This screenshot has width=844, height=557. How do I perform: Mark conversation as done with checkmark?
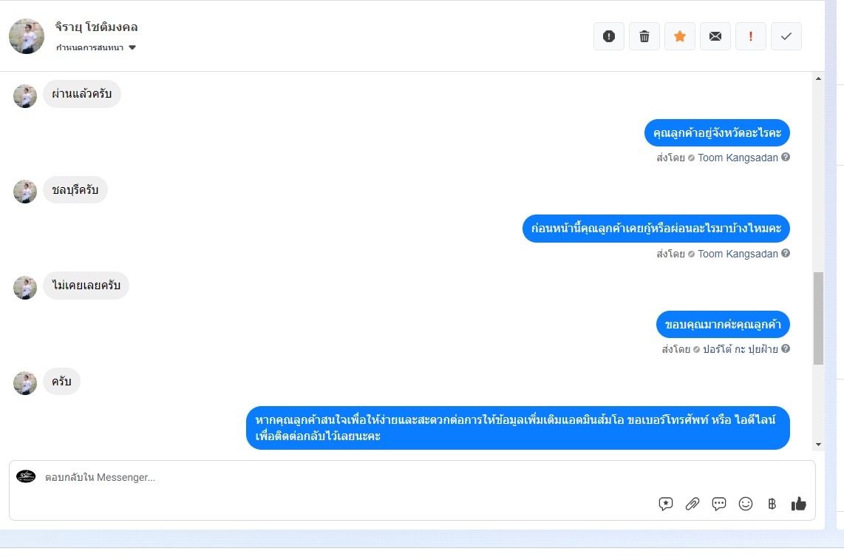[786, 36]
